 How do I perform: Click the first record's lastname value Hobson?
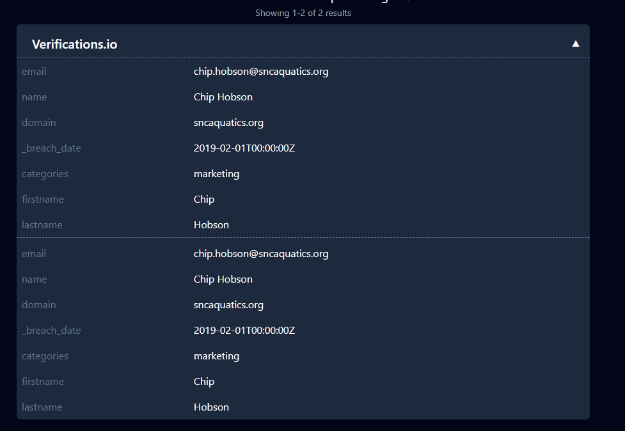point(211,225)
